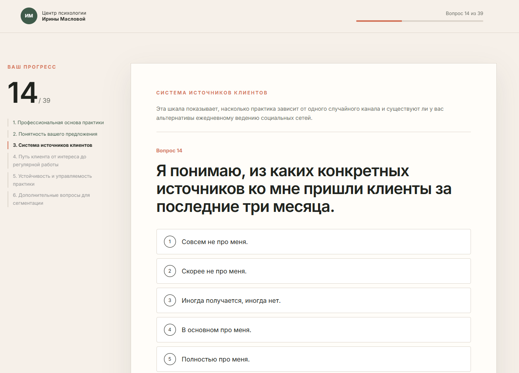Choose 'Иногда получается, иногда нет.'

[x=314, y=300]
